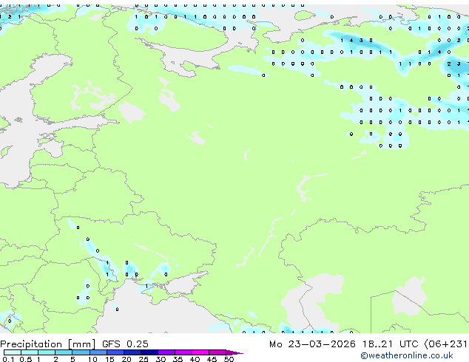Click the "10" legend scale label
This screenshot has height=362, width=469.
[92, 359]
